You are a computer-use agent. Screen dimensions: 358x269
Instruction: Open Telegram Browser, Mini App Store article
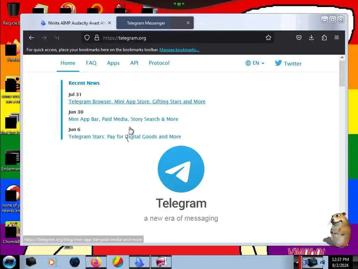coord(137,102)
